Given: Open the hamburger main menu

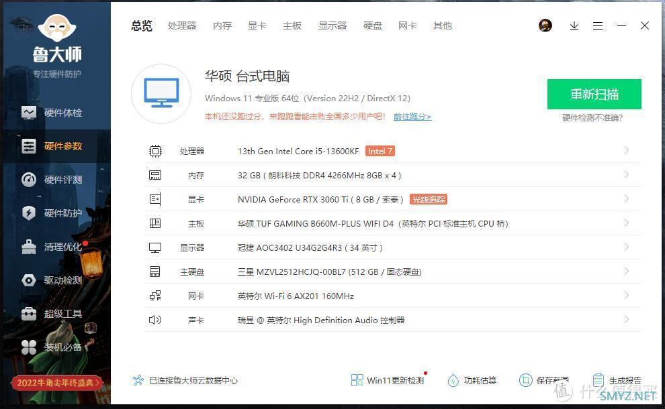Looking at the screenshot, I should tap(598, 26).
